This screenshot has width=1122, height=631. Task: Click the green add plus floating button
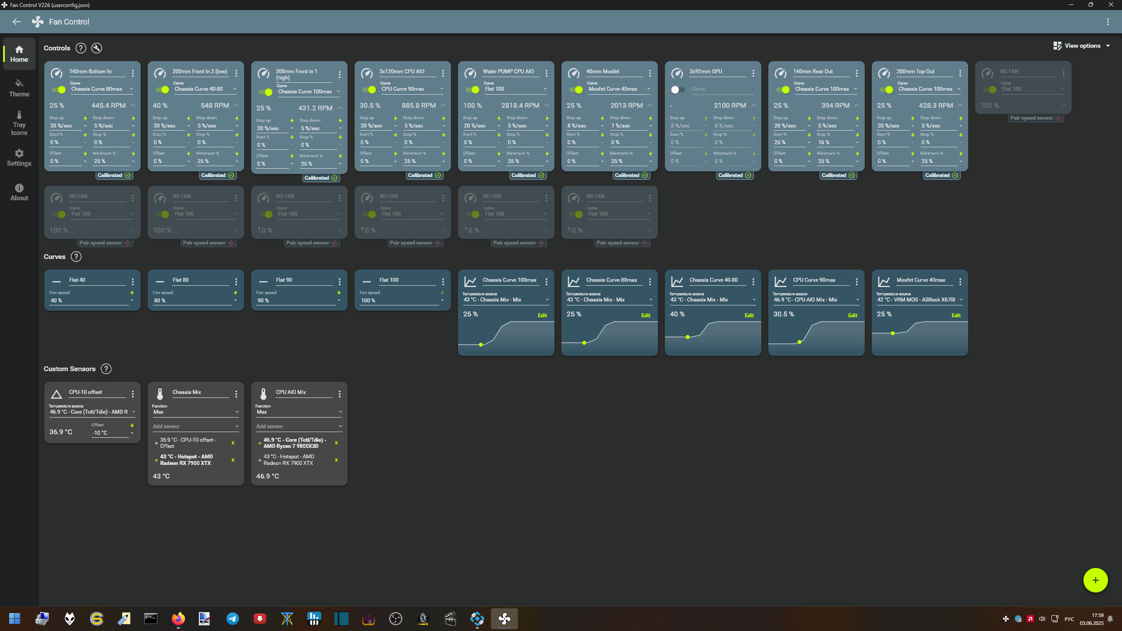tap(1095, 580)
